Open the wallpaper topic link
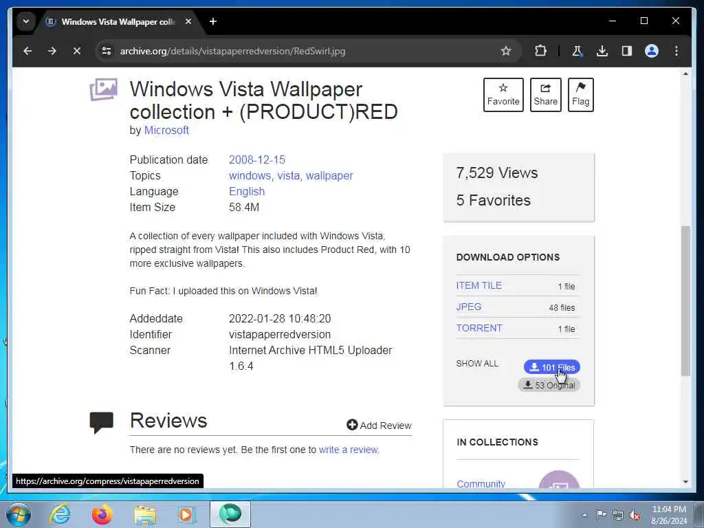The width and height of the screenshot is (704, 528). pyautogui.click(x=329, y=175)
